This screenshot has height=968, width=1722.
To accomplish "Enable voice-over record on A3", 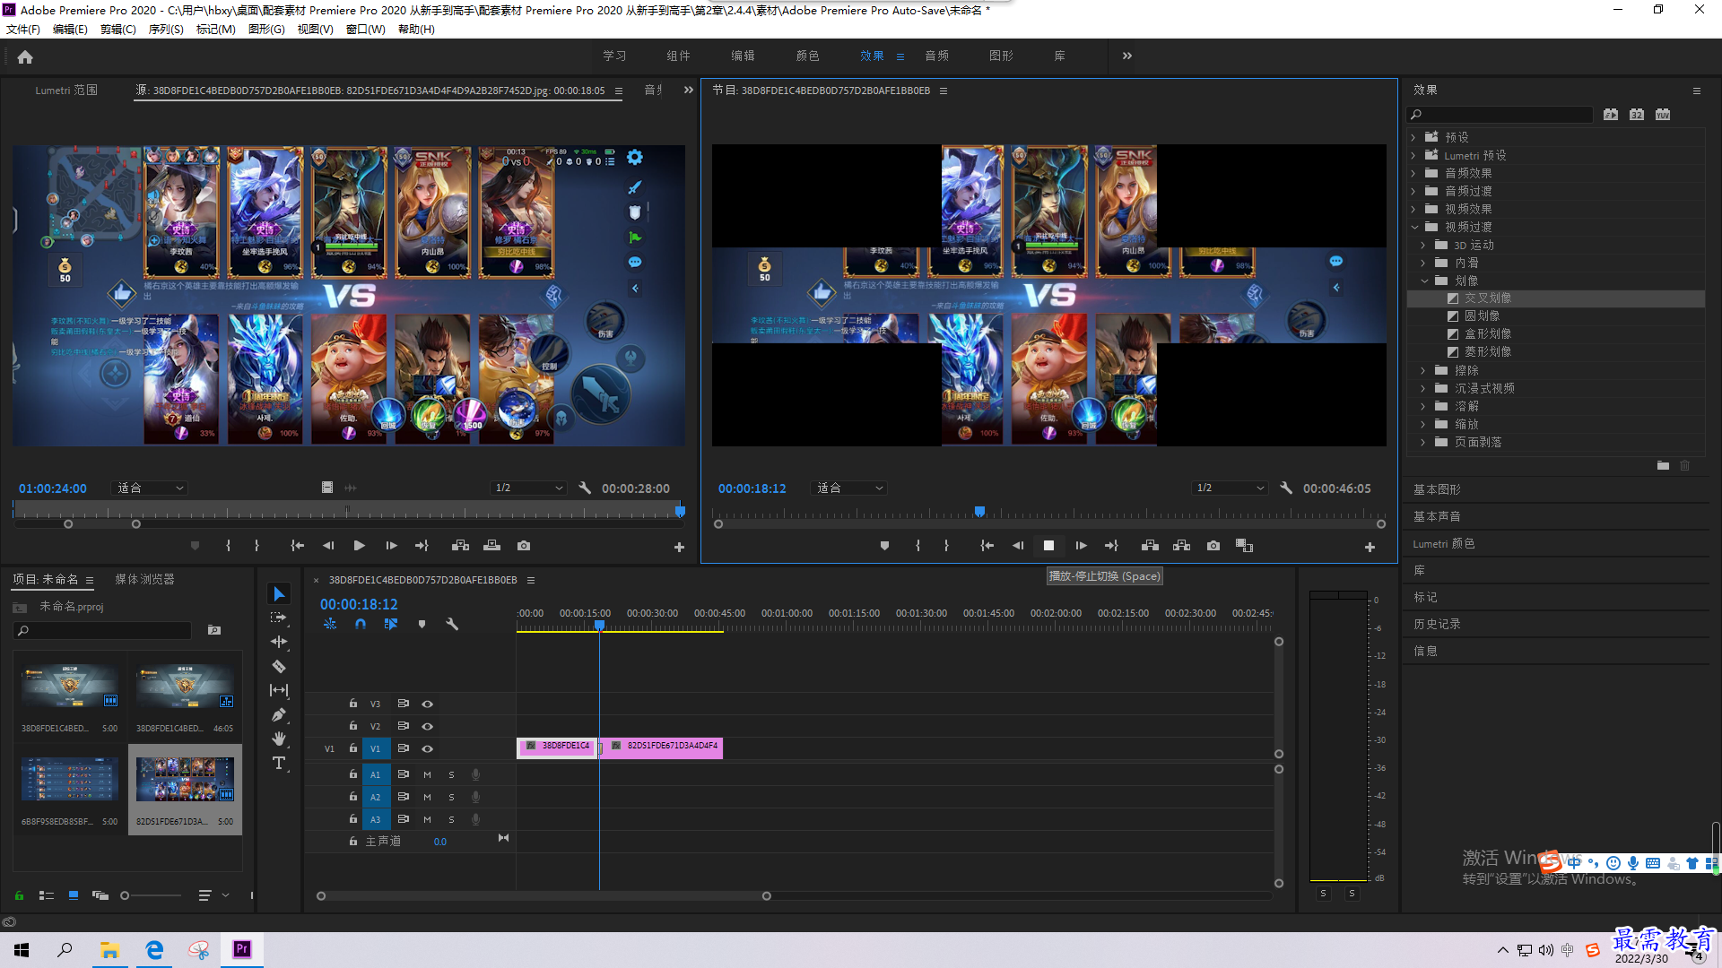I will pyautogui.click(x=476, y=819).
